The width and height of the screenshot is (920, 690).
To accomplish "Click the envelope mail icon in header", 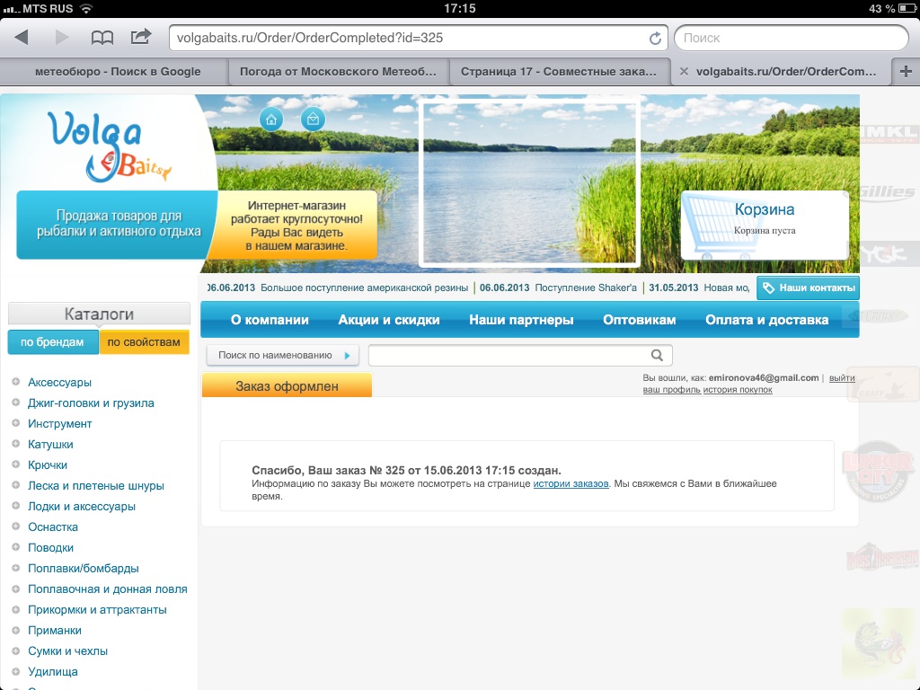I will click(313, 119).
